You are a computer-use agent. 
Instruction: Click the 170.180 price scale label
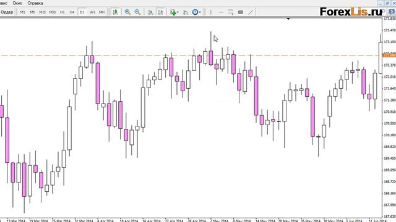click(x=390, y=135)
